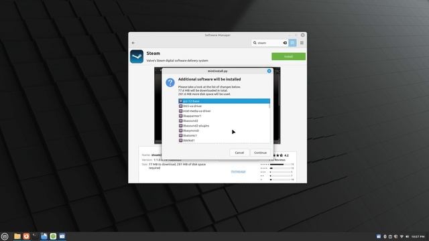Click the blue question mark dialog icon
The image size is (429, 241).
[170, 82]
